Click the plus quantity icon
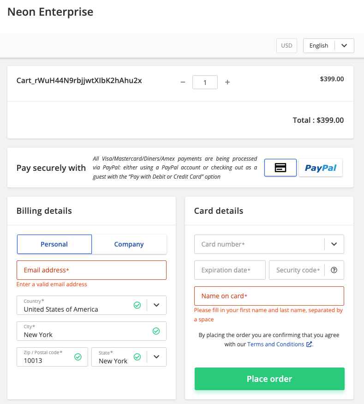The image size is (364, 404). 227,82
